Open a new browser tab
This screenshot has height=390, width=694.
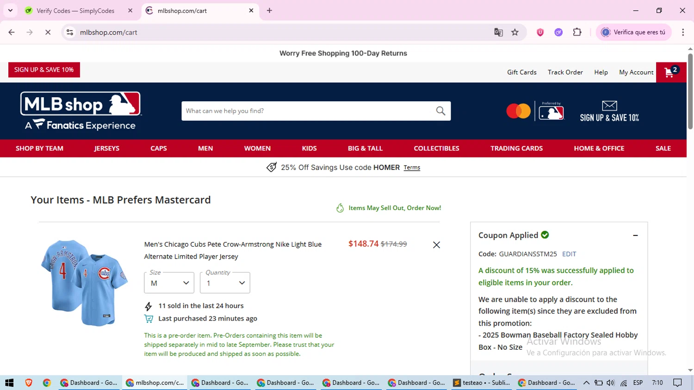tap(269, 11)
